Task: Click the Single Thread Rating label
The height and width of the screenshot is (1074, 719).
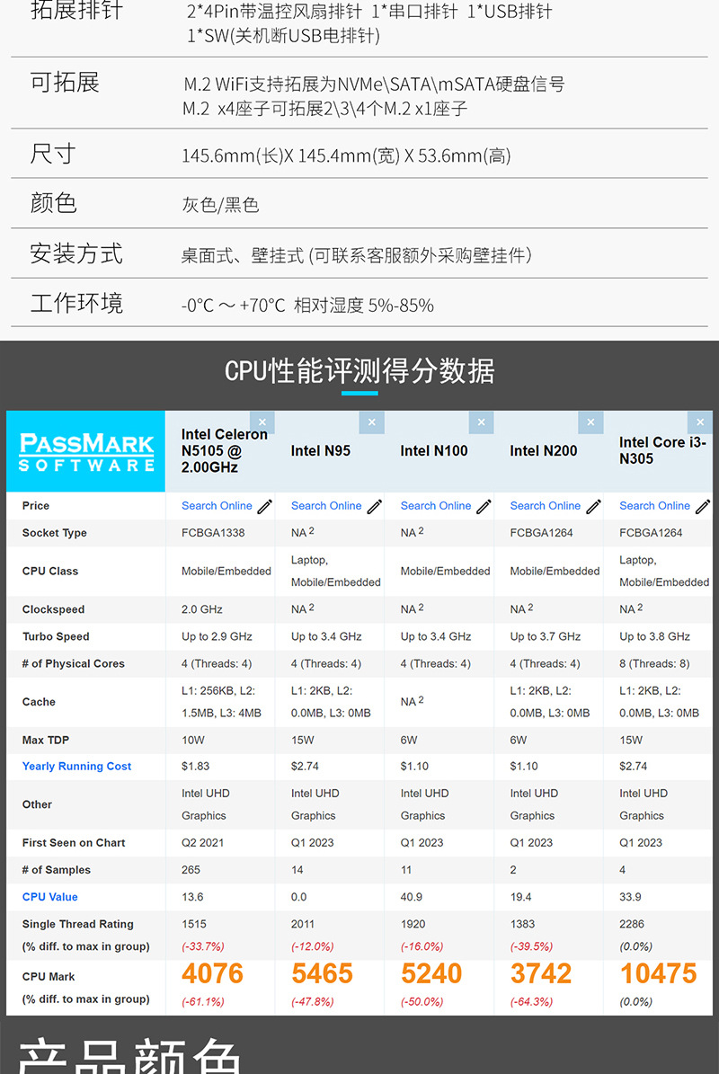Action: point(77,924)
